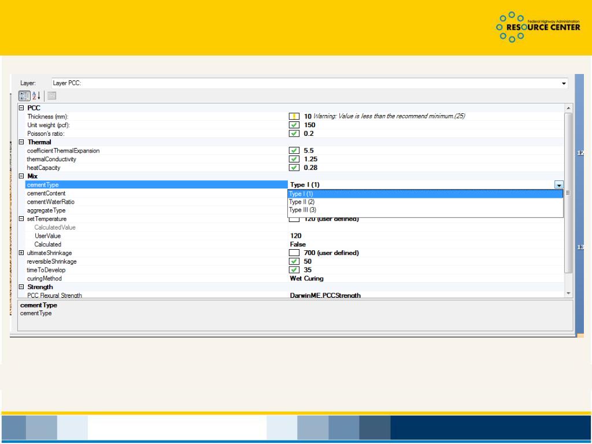The width and height of the screenshot is (592, 444).
Task: Select the setTemperature property label
Action: [x=46, y=219]
